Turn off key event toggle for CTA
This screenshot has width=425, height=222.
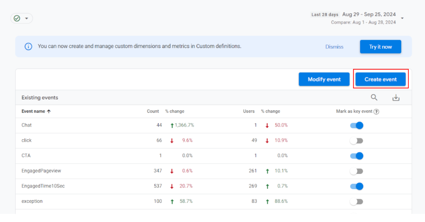coord(357,156)
